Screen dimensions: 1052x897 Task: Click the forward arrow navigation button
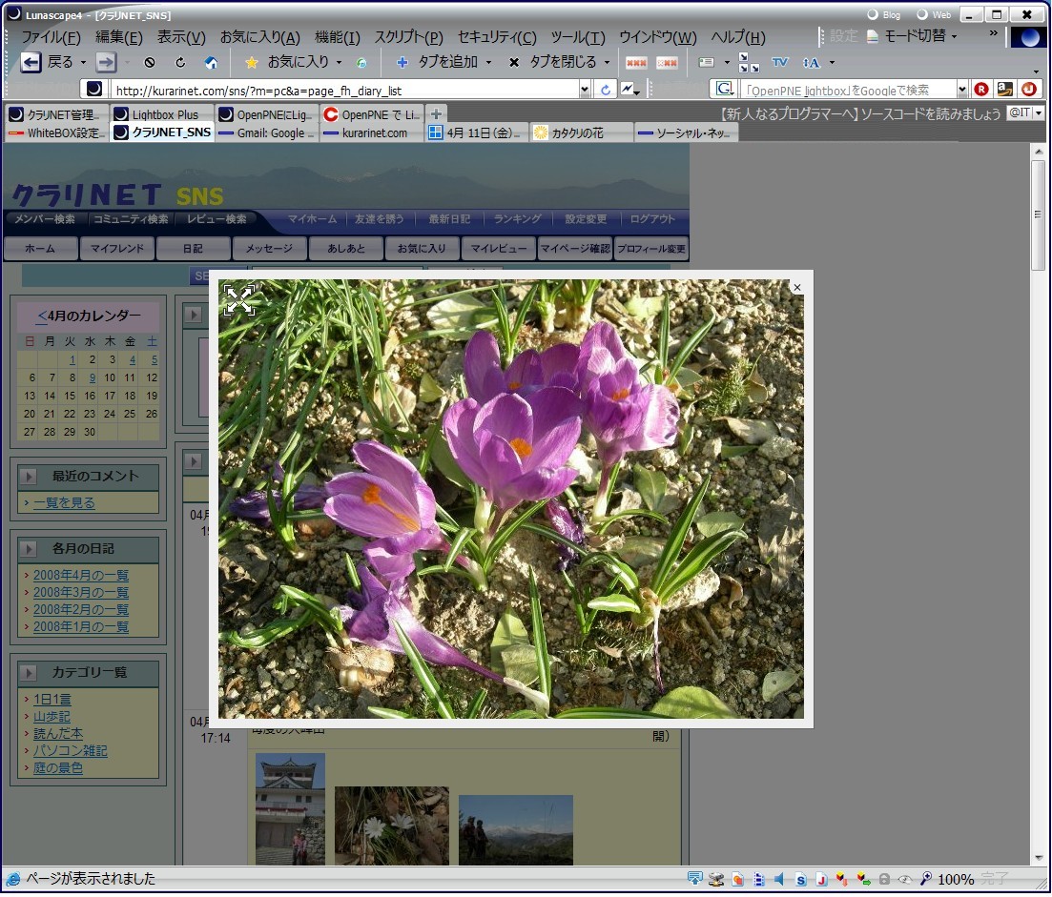106,62
